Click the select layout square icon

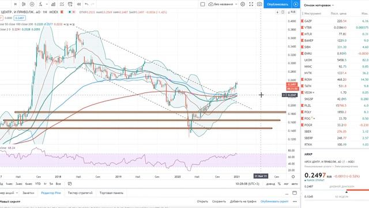pyautogui.click(x=202, y=4)
